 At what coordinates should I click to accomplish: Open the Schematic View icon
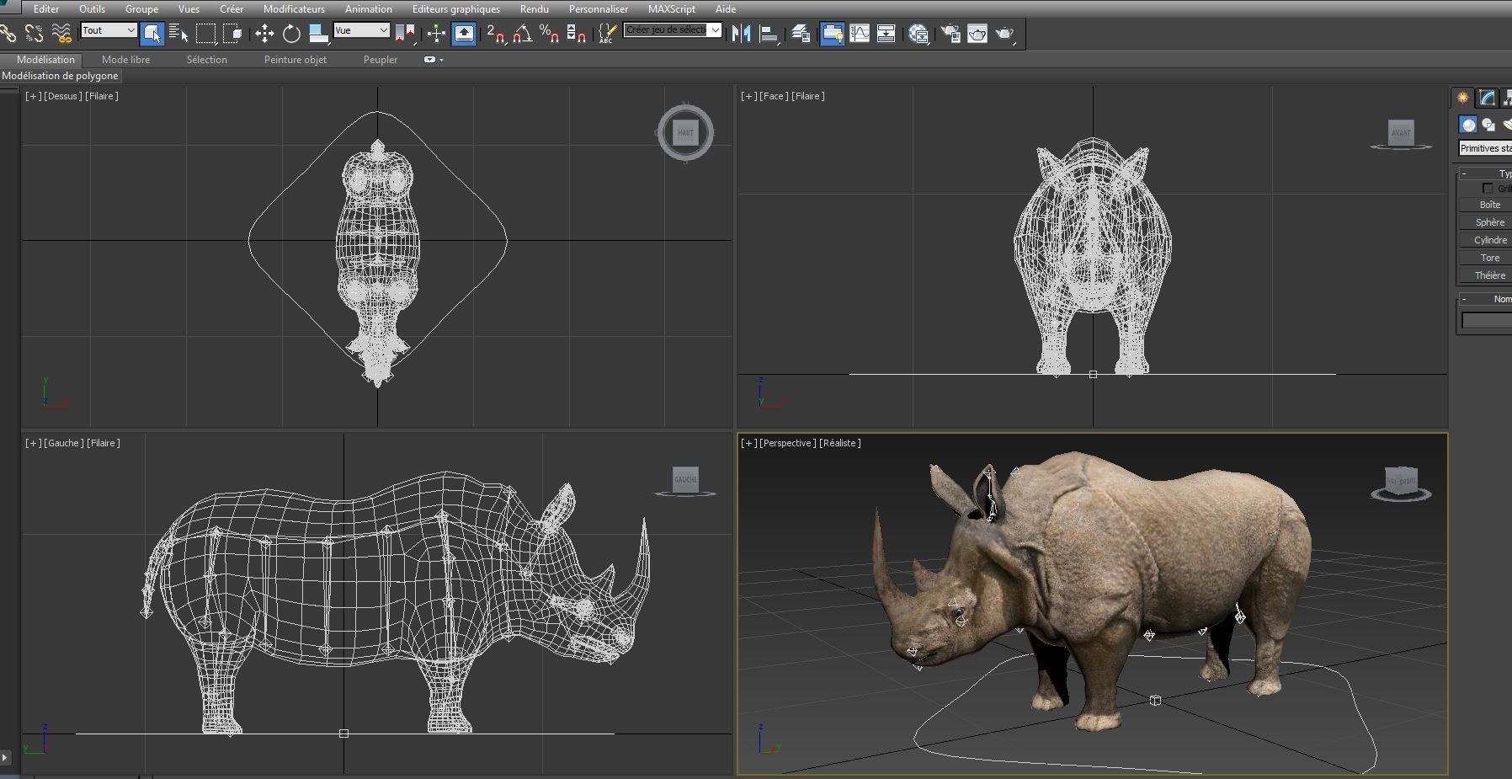coord(886,34)
